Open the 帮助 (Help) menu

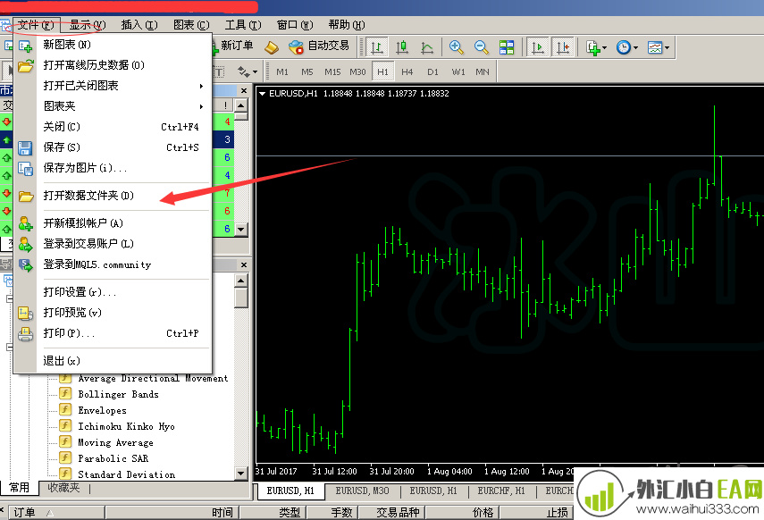click(x=347, y=25)
